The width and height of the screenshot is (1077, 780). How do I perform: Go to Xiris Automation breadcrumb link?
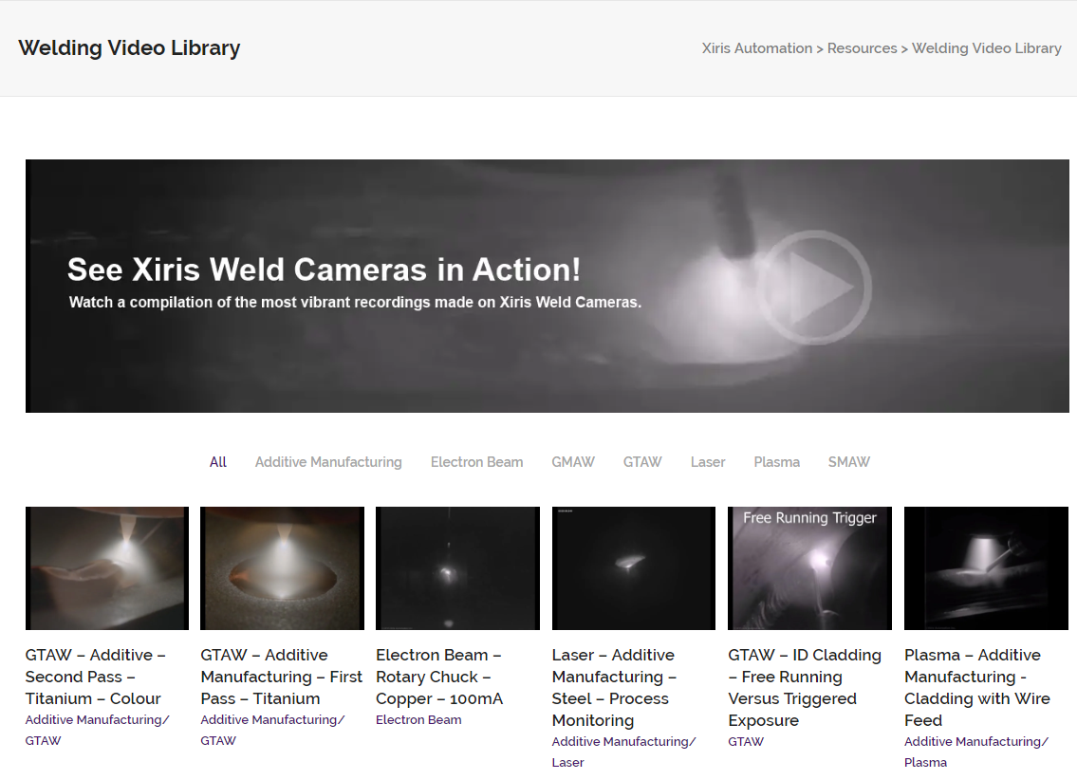757,48
